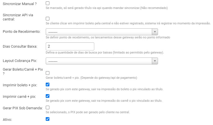Enable Gerar Boleto/Carnê + Pix checkbox
213x125 pixels.
pos(47,73)
